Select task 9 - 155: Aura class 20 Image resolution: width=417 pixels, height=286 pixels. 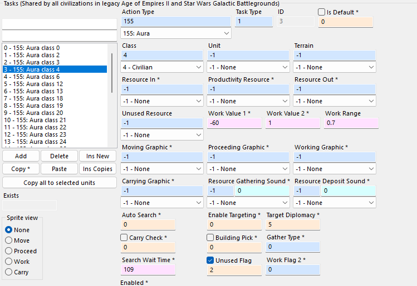(55, 113)
